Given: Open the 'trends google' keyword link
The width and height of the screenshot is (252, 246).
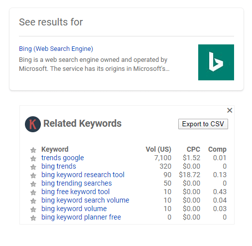Looking at the screenshot, I should (x=63, y=158).
